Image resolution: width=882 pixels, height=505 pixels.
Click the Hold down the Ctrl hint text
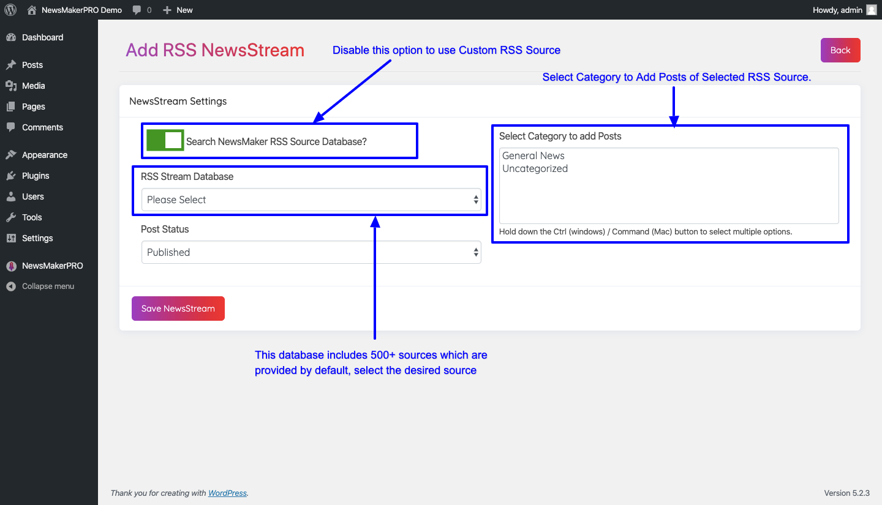tap(646, 231)
